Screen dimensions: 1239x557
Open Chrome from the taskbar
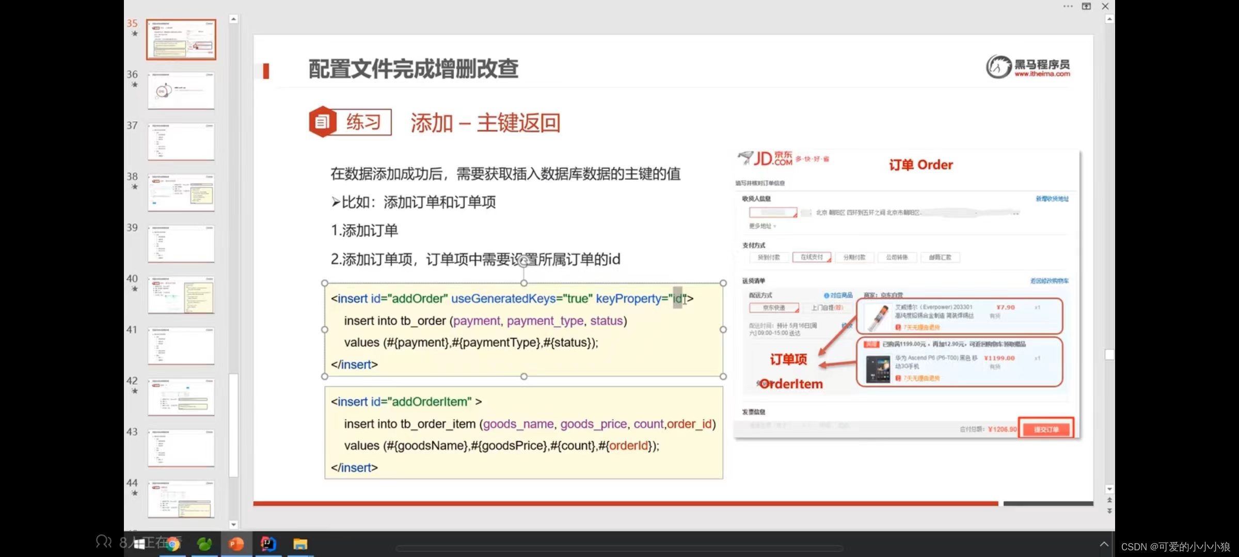click(173, 544)
